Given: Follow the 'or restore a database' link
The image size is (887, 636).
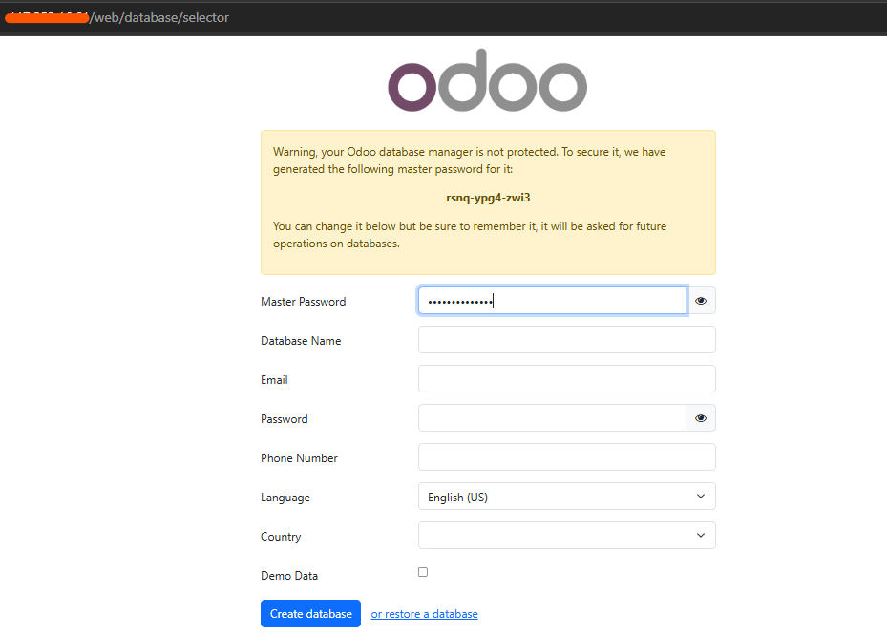Looking at the screenshot, I should 424,614.
